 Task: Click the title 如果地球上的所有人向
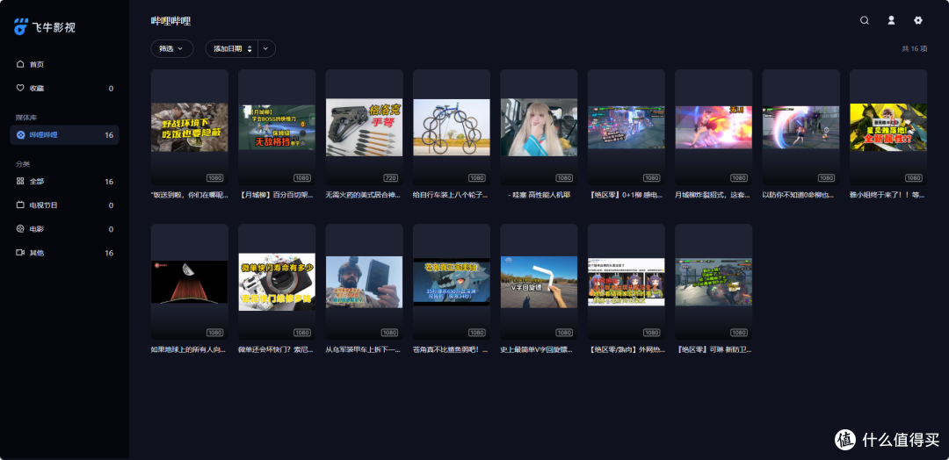tap(190, 349)
